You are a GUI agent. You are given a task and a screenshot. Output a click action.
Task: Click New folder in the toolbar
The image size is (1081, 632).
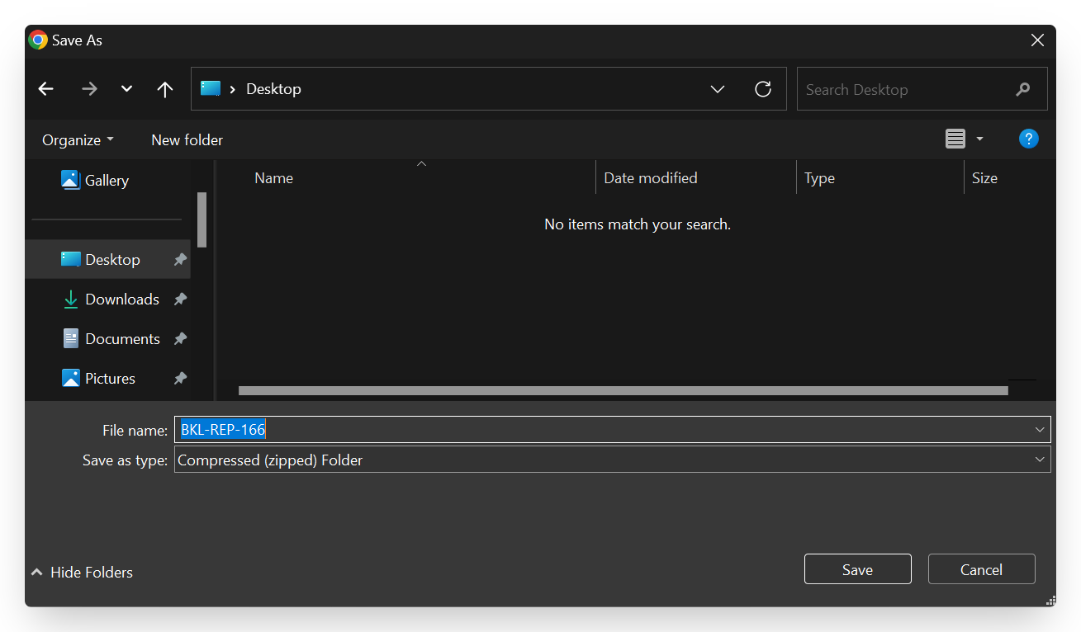187,140
